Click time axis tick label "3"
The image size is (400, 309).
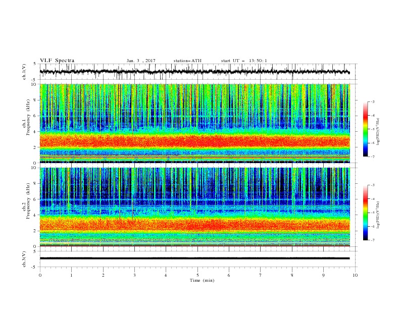pos(134,275)
